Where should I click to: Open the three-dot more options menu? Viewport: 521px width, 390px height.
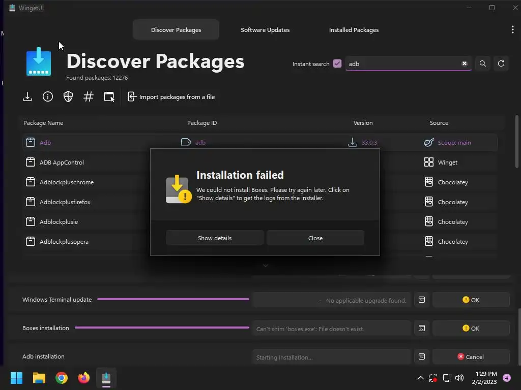point(513,30)
